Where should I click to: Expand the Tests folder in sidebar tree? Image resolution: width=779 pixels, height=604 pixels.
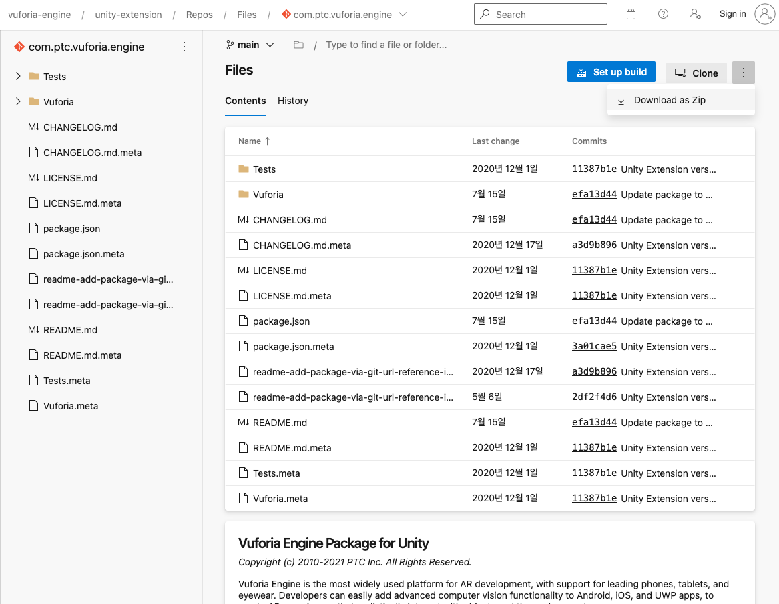(19, 76)
